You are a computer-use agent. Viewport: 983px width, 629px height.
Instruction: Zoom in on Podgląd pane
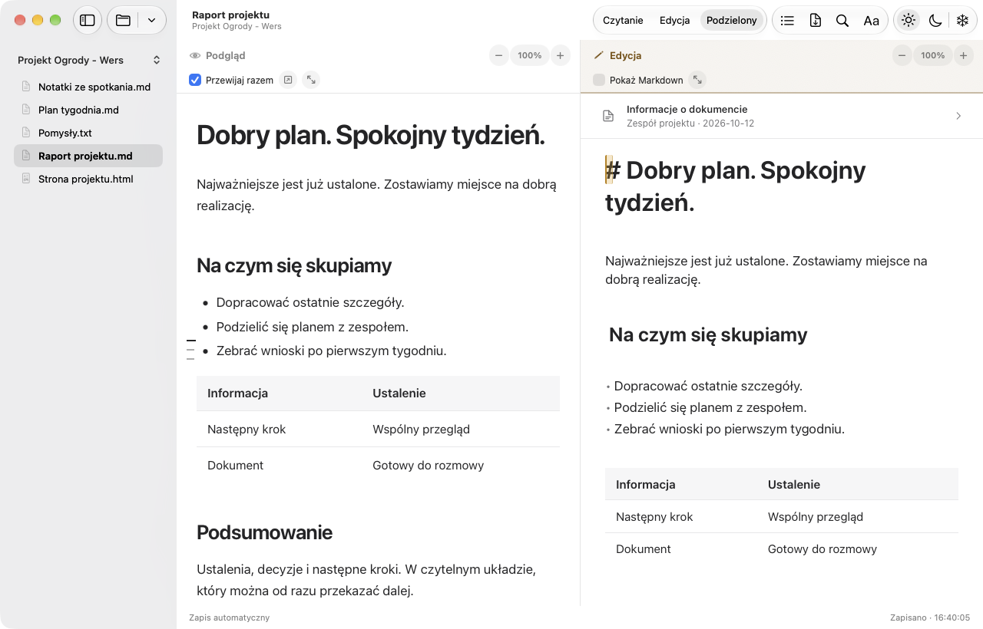560,55
